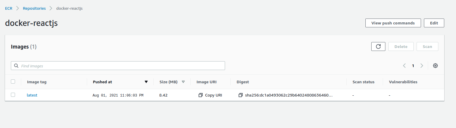Focus the Find images search field

point(121,66)
